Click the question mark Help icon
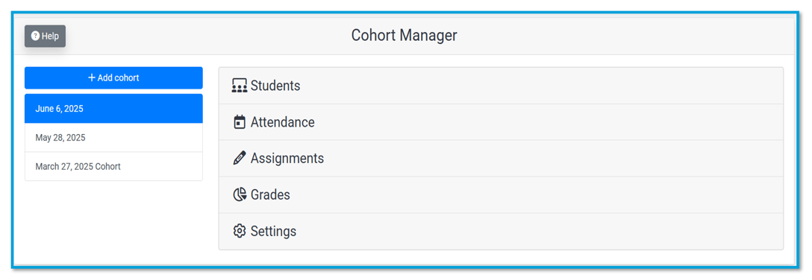Viewport: 812px width, 280px height. (35, 36)
